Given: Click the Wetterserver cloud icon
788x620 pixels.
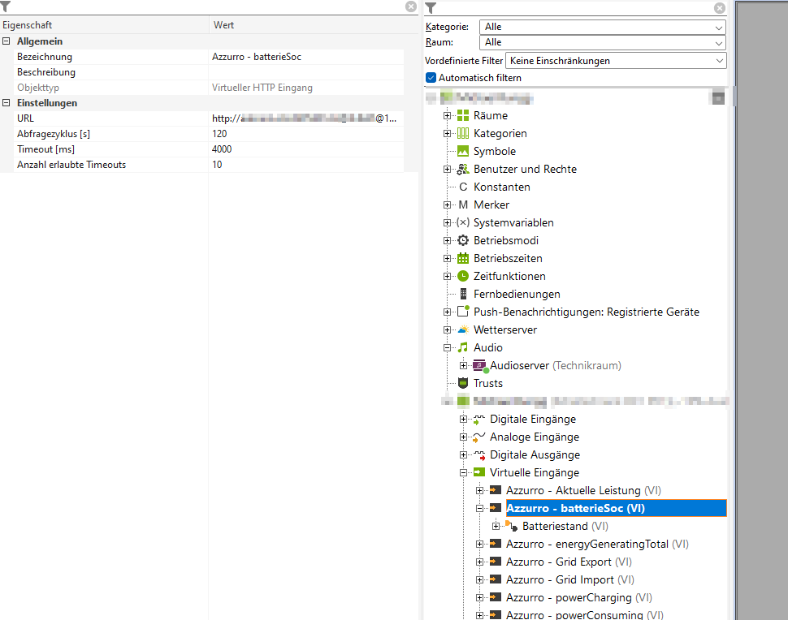Looking at the screenshot, I should 463,329.
